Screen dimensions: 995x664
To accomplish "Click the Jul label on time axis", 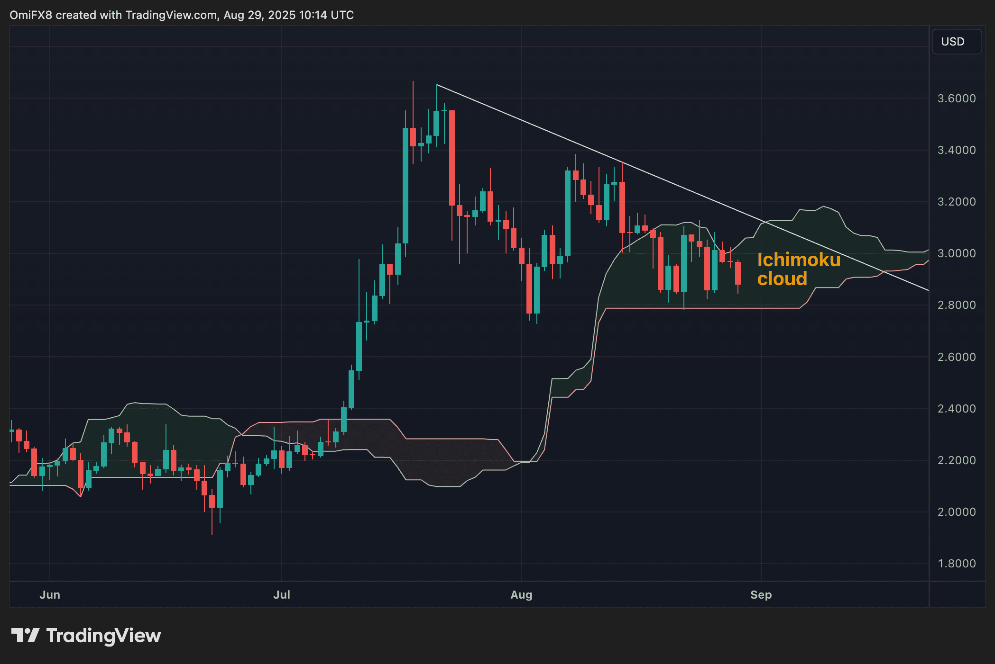I will pos(282,595).
